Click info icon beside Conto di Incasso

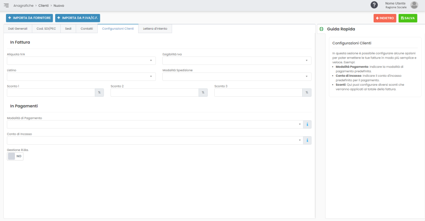coord(307,140)
